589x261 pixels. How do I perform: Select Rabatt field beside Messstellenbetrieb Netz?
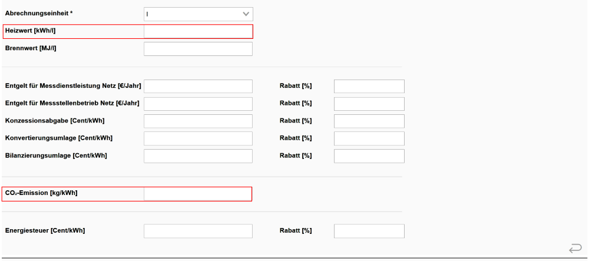pos(369,104)
